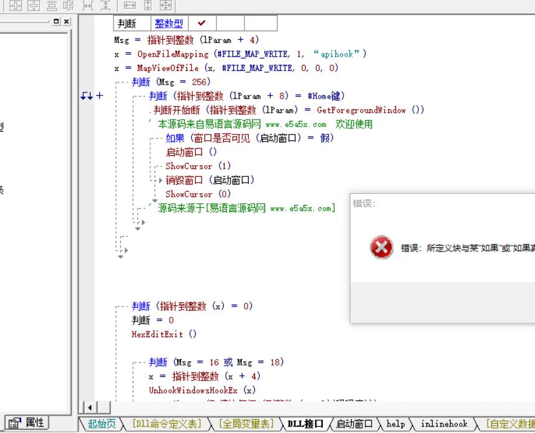
Task: Click the horizontal scrollbar thumb
Action: (104, 407)
